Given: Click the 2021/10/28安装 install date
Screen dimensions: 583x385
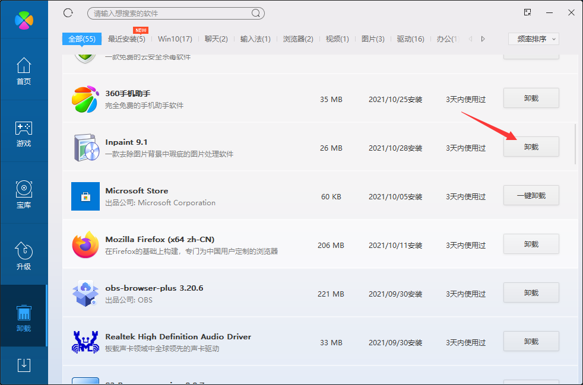Looking at the screenshot, I should [395, 148].
